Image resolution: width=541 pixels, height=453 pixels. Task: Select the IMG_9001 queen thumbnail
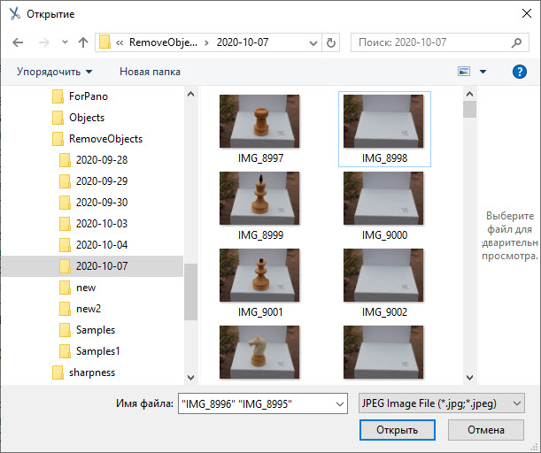[259, 275]
